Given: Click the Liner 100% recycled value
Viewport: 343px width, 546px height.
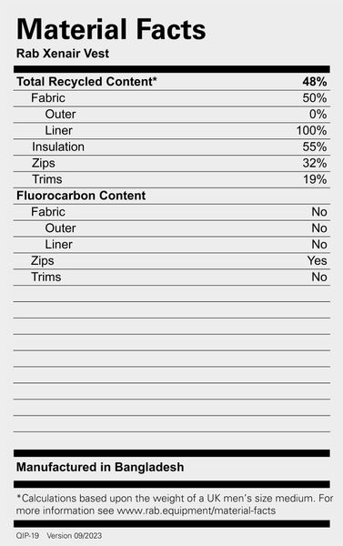Looking at the screenshot, I should pos(311,130).
